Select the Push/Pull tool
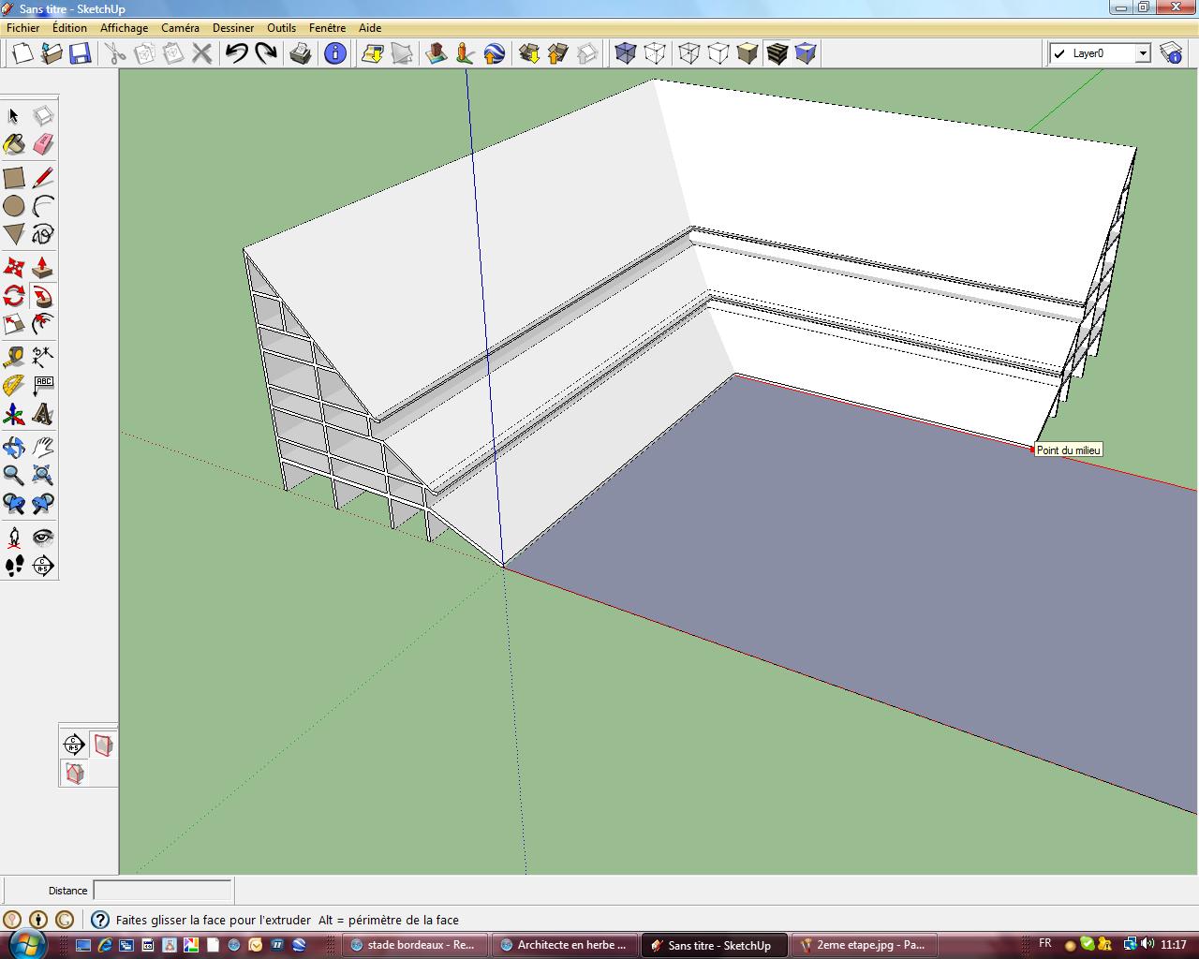Screen dimensions: 1199x959 pos(42,269)
